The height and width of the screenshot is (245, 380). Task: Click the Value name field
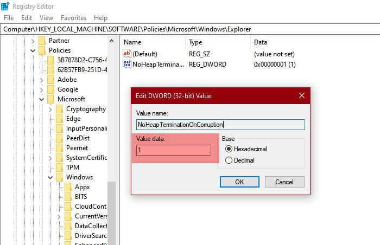[220, 125]
